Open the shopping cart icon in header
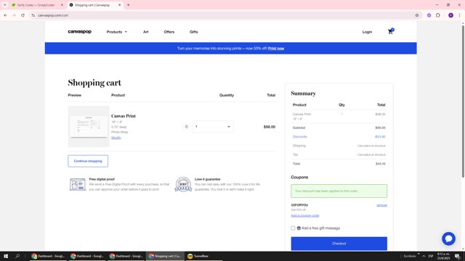465x261 pixels. (390, 32)
